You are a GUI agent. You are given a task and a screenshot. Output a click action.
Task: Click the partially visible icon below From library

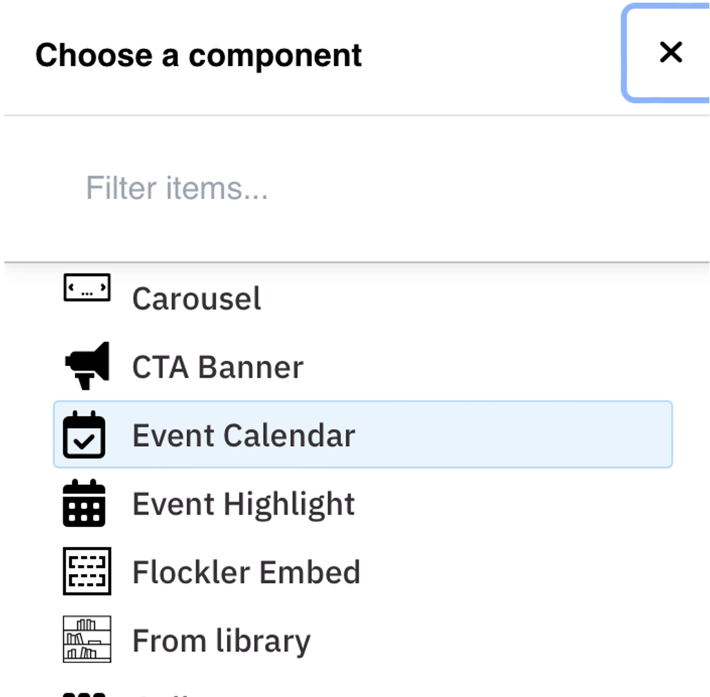click(x=84, y=694)
